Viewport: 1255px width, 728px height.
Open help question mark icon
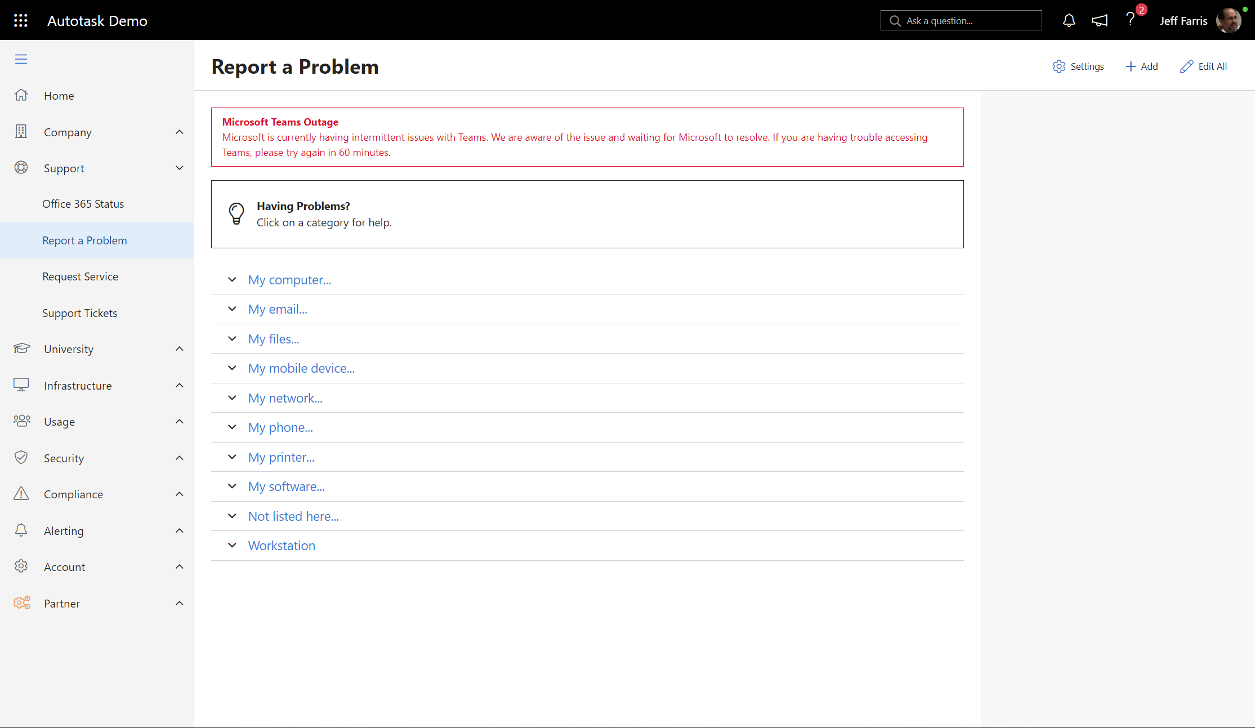(1130, 20)
